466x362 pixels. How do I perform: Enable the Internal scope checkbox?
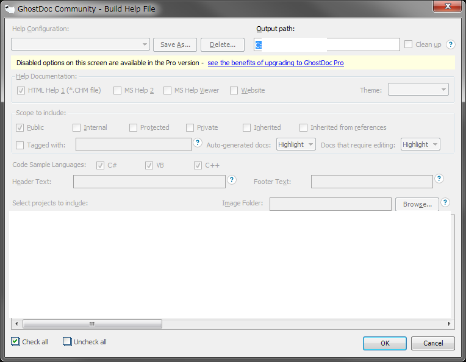[x=76, y=128]
